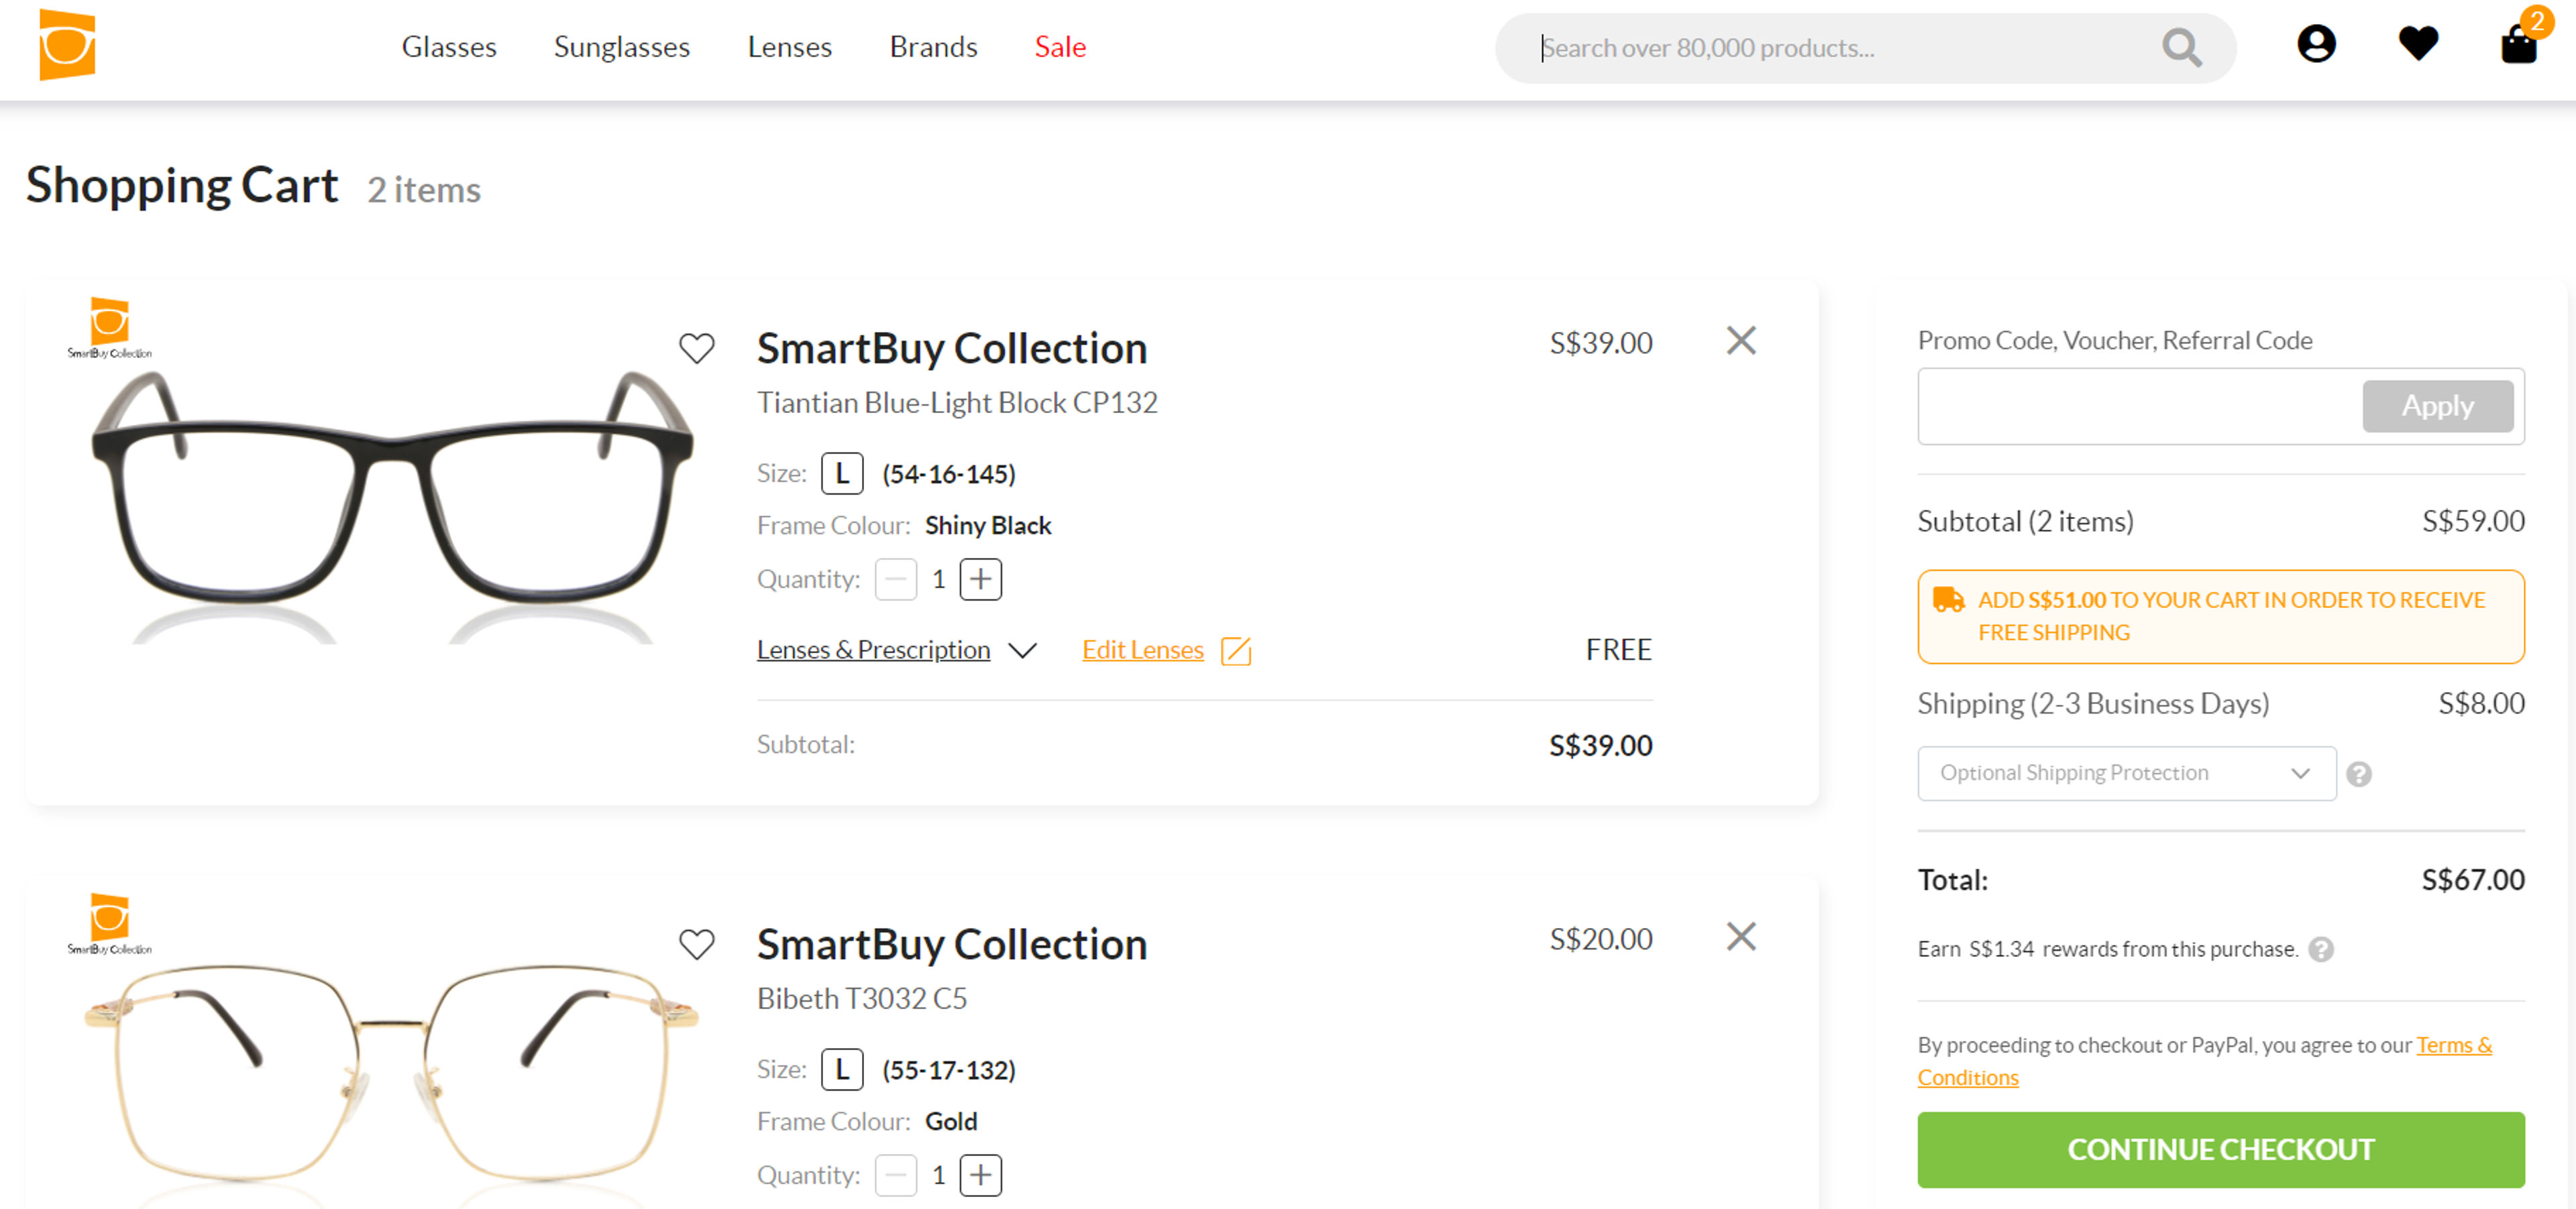Select size L box for Tiantian item
The image size is (2576, 1209).
point(842,473)
